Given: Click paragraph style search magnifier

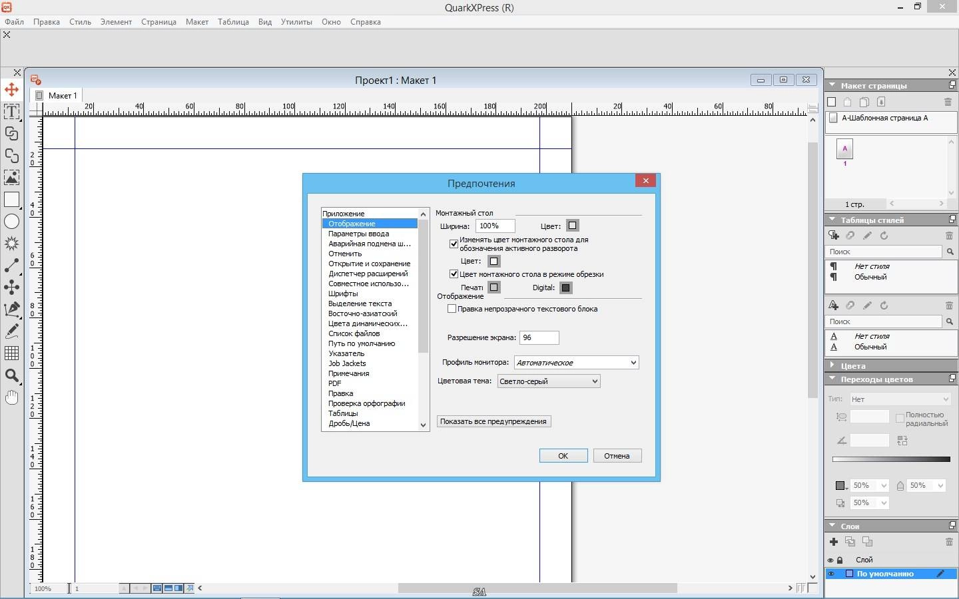Looking at the screenshot, I should [x=950, y=252].
